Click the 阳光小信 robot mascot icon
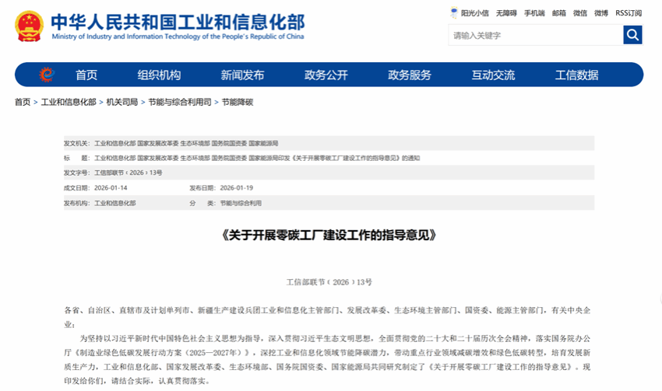Screen dimensions: 662x391 pyautogui.click(x=454, y=13)
